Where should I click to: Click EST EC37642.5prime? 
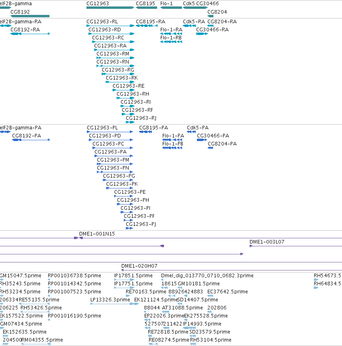(210, 296)
